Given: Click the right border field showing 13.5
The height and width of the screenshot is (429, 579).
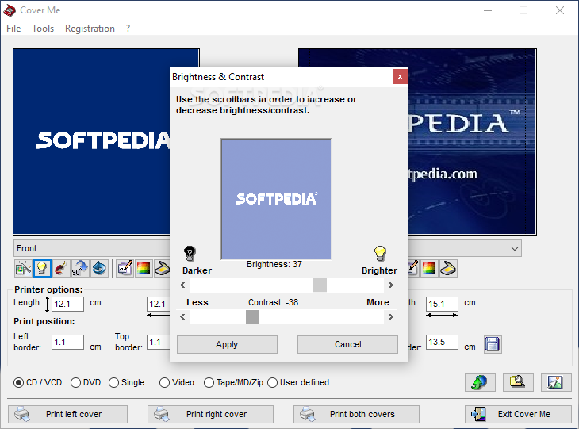Looking at the screenshot, I should [x=442, y=342].
